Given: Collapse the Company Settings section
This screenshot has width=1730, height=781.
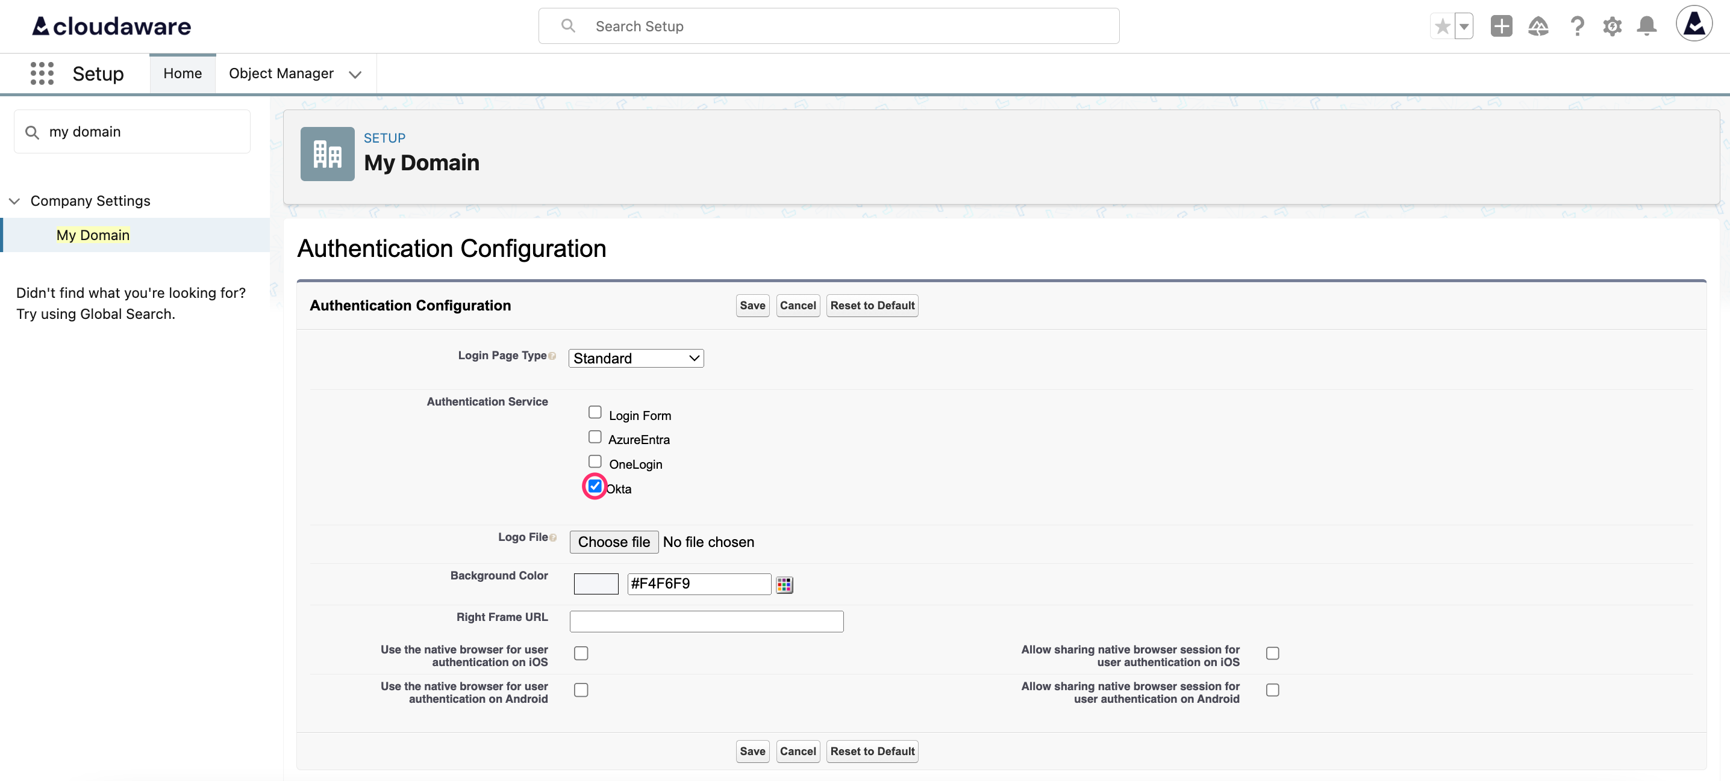Looking at the screenshot, I should (x=14, y=200).
